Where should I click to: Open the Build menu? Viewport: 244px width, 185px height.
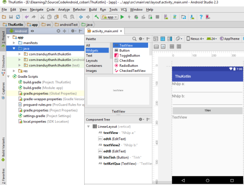click(93, 9)
